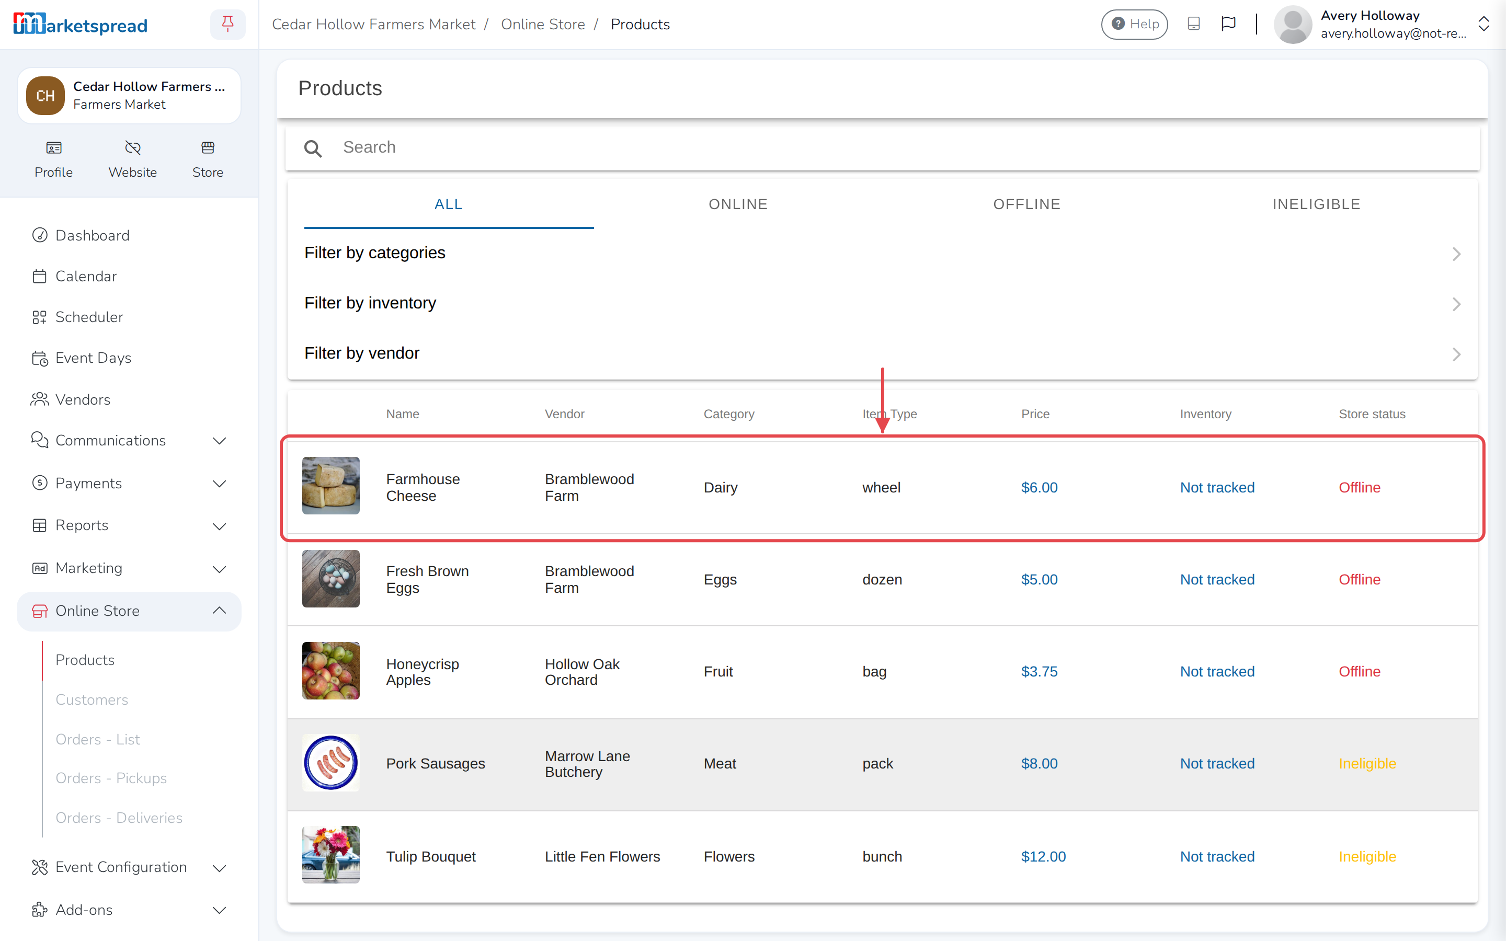
Task: Collapse the Online Store menu
Action: pyautogui.click(x=129, y=611)
